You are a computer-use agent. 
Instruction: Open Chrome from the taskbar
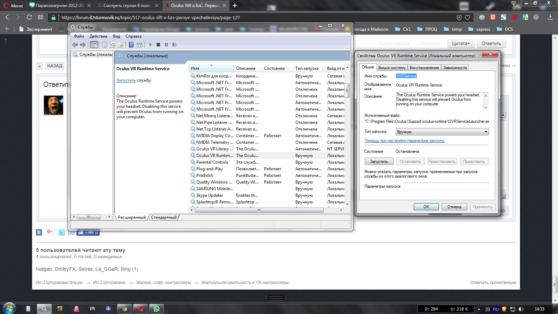point(124,309)
